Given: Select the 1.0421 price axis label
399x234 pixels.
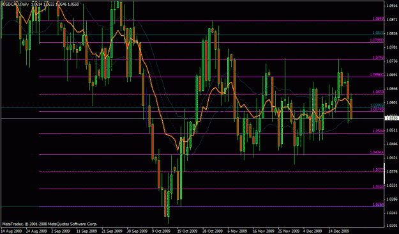Looking at the screenshot, I should click(x=391, y=158).
